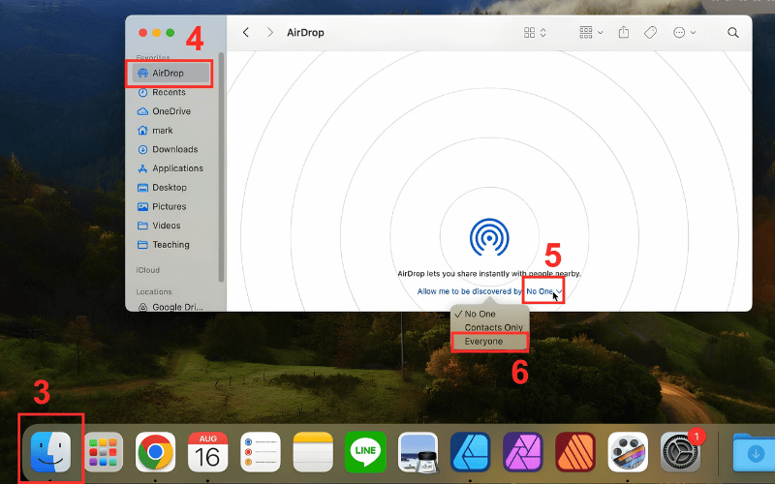
Task: Open the Reminders app in the Dock
Action: click(x=260, y=451)
